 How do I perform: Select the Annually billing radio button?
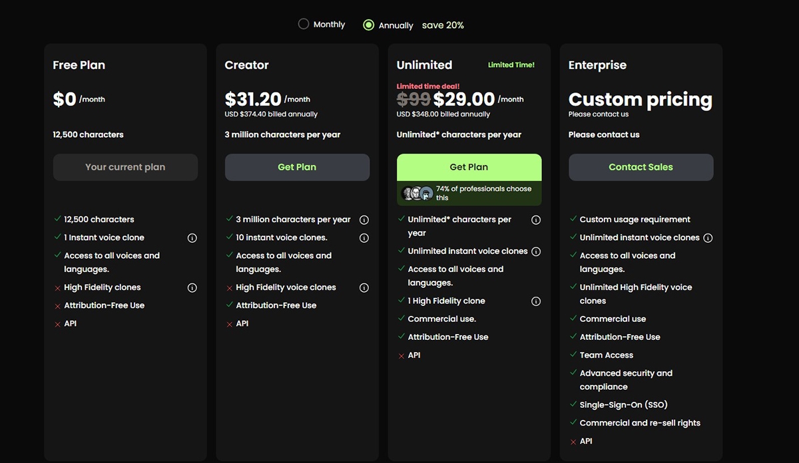point(368,25)
